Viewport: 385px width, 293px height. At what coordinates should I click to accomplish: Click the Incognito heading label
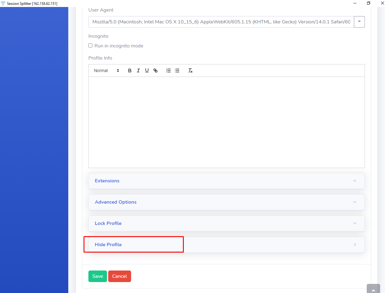pos(98,36)
